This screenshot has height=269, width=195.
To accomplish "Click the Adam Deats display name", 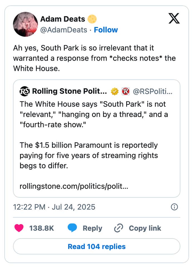I will [63, 19].
